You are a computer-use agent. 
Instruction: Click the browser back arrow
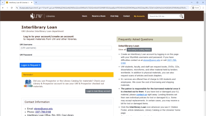(3, 8)
